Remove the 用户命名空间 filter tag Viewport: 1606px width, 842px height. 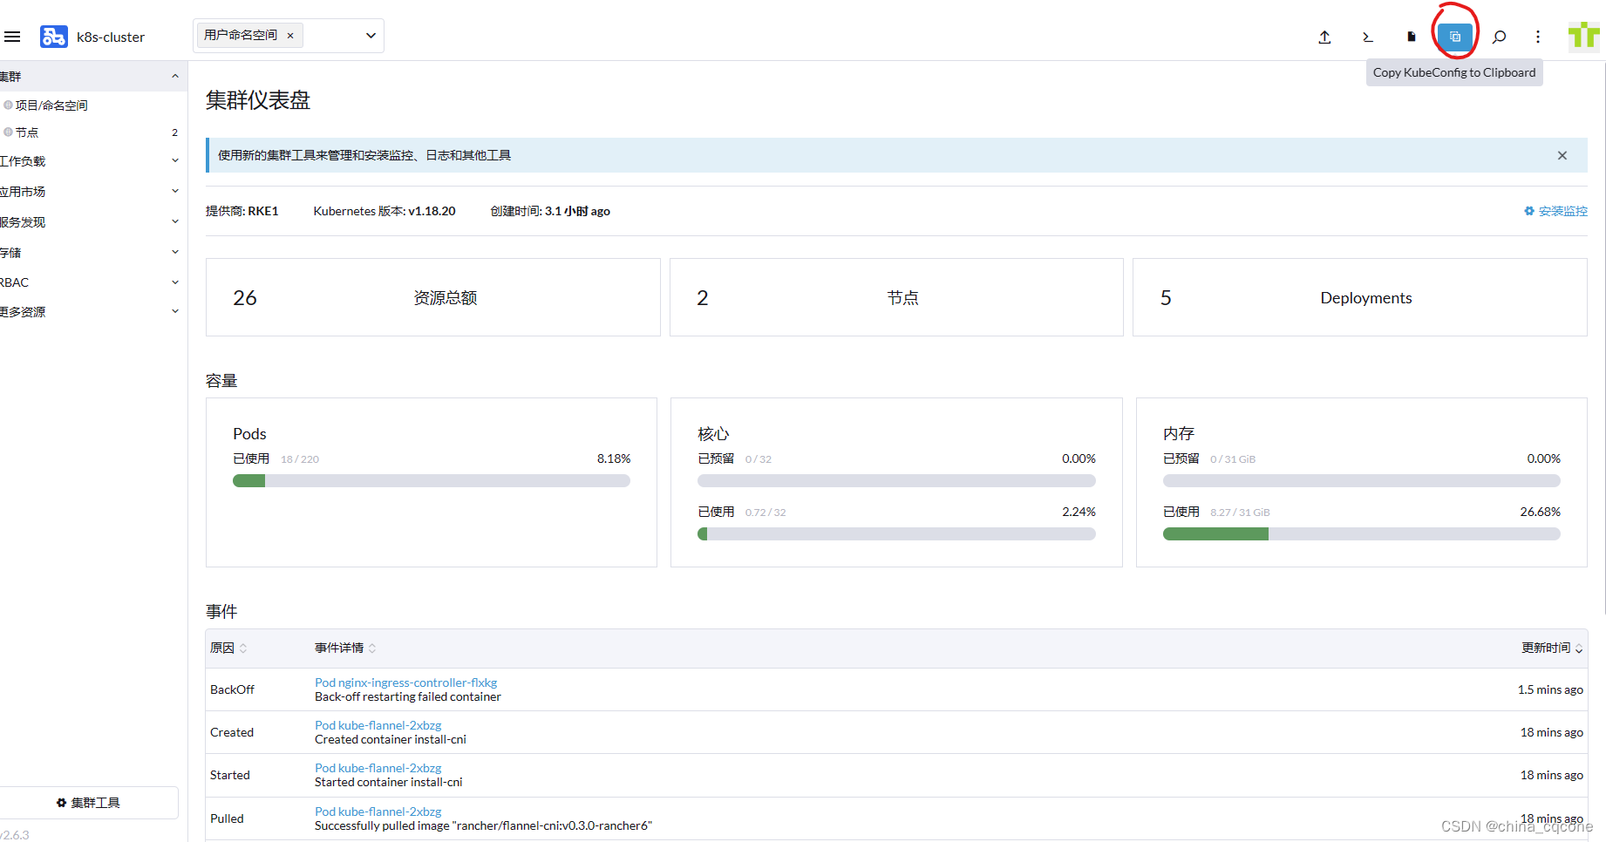[x=290, y=36]
